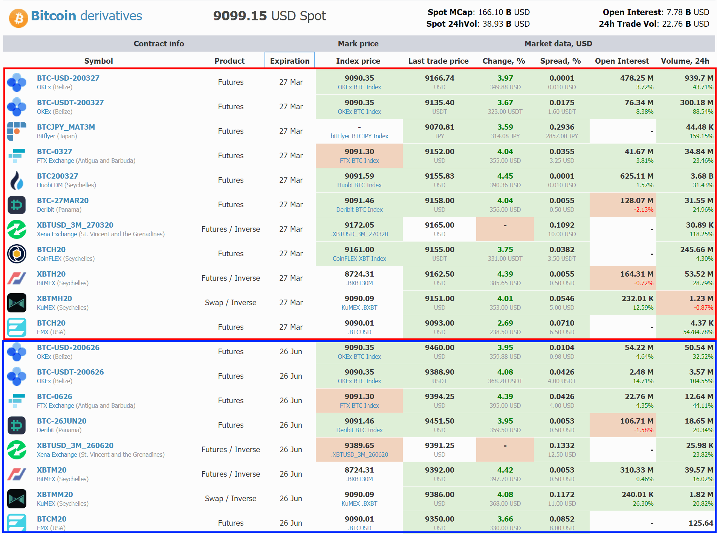Image resolution: width=717 pixels, height=534 pixels.
Task: Click FTX icon beside BTC-0327
Action: (x=17, y=156)
